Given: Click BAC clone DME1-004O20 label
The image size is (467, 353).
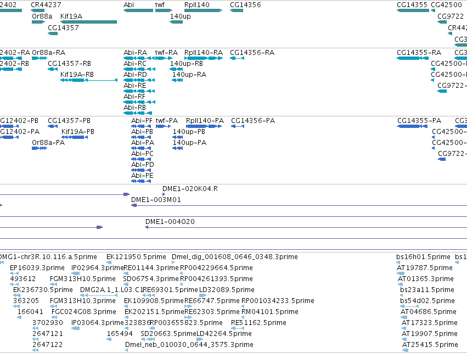Looking at the screenshot, I should pos(170,222).
